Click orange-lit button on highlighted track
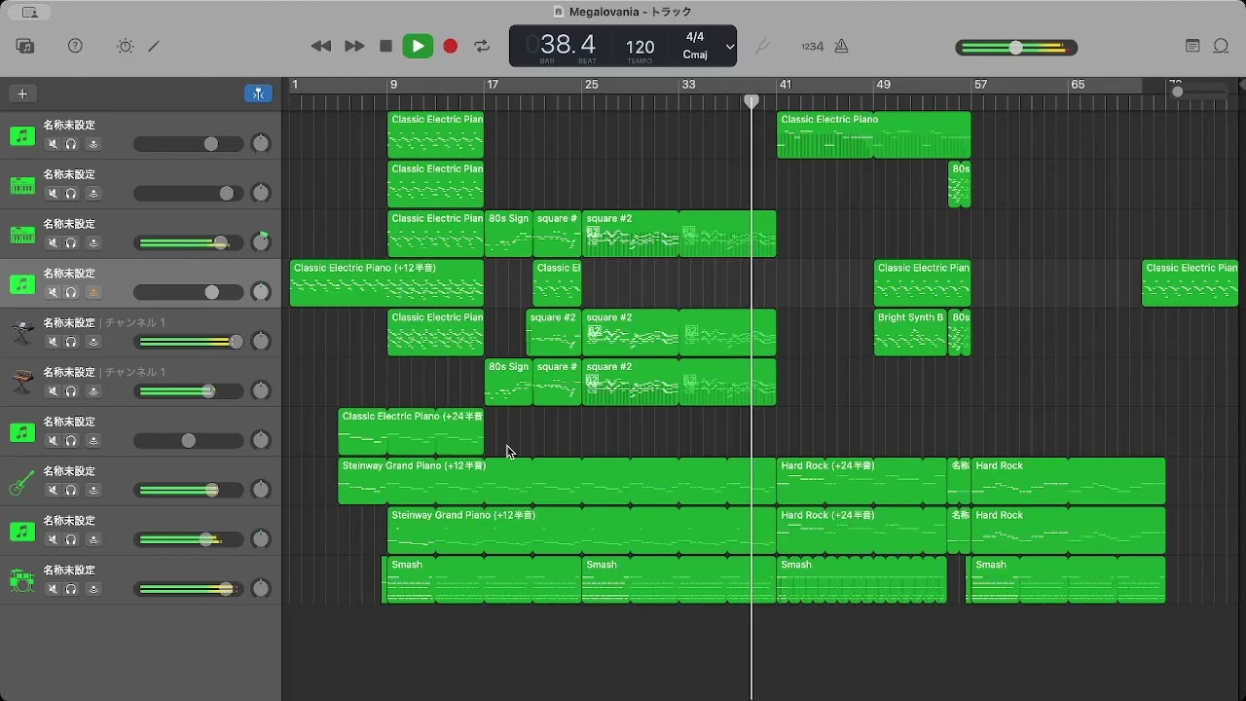1246x701 pixels. tap(93, 292)
